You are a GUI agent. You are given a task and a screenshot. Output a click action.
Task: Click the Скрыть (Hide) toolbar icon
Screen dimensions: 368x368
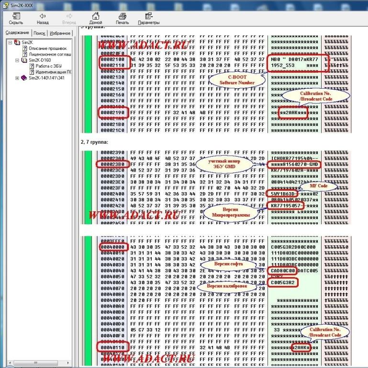click(16, 16)
